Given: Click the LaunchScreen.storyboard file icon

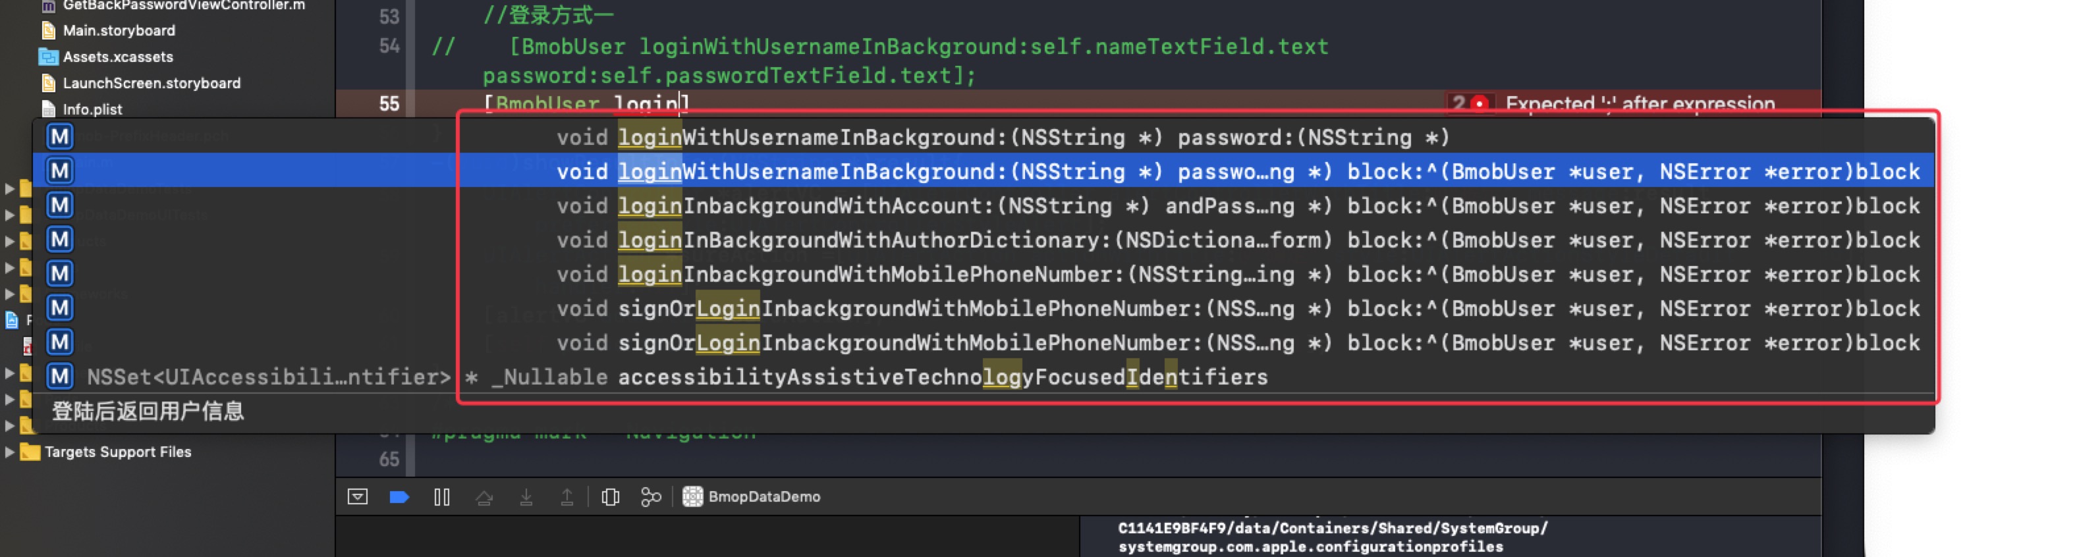Looking at the screenshot, I should [49, 83].
